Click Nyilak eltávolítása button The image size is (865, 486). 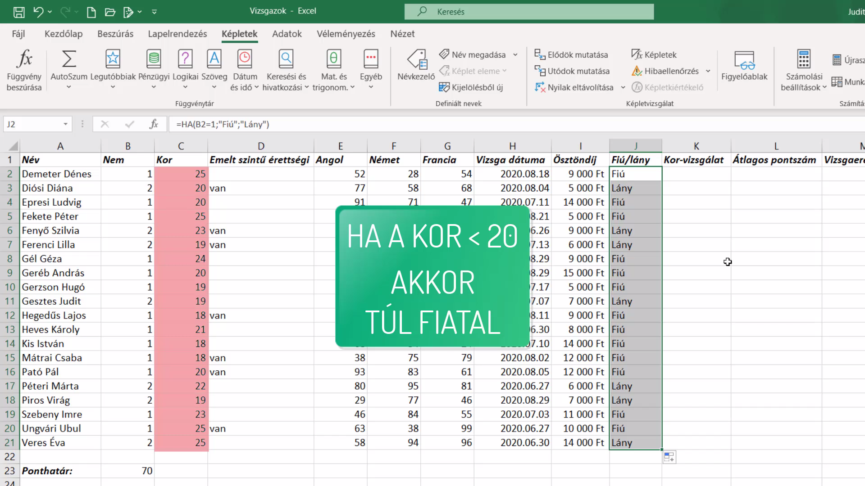pyautogui.click(x=574, y=87)
